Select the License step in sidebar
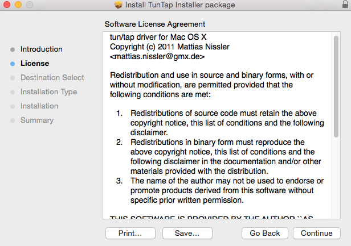The image size is (351, 246). pyautogui.click(x=35, y=64)
